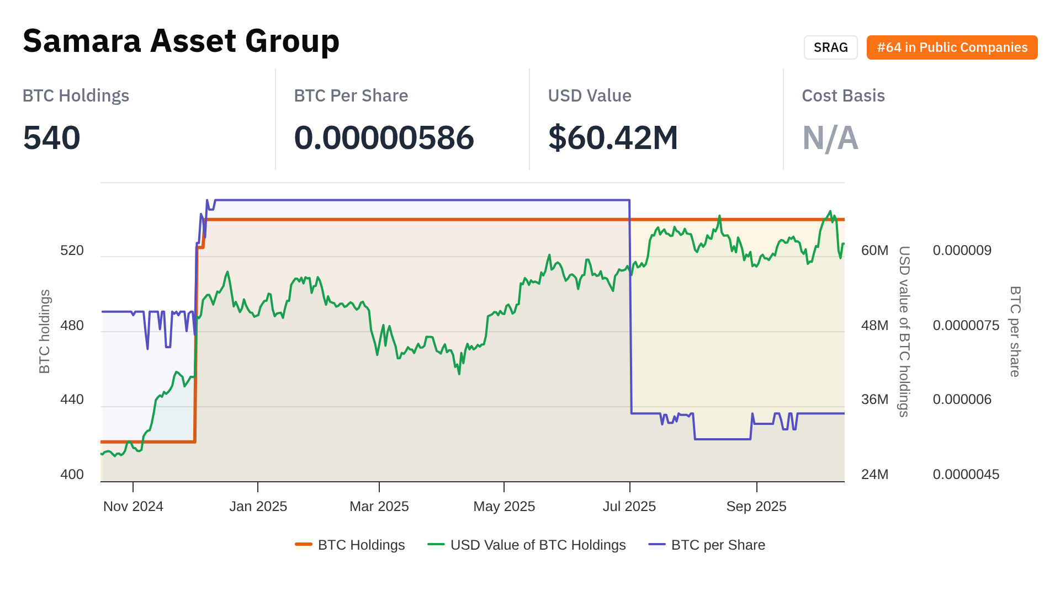Screen dimensions: 1060x596
Task: Click the Jul 2025 axis label
Action: 629,506
